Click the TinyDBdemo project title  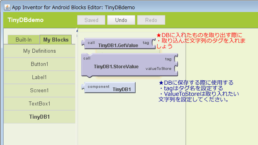pos(26,20)
